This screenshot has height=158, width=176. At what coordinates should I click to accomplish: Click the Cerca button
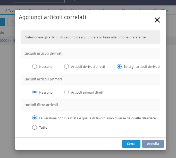131,144
